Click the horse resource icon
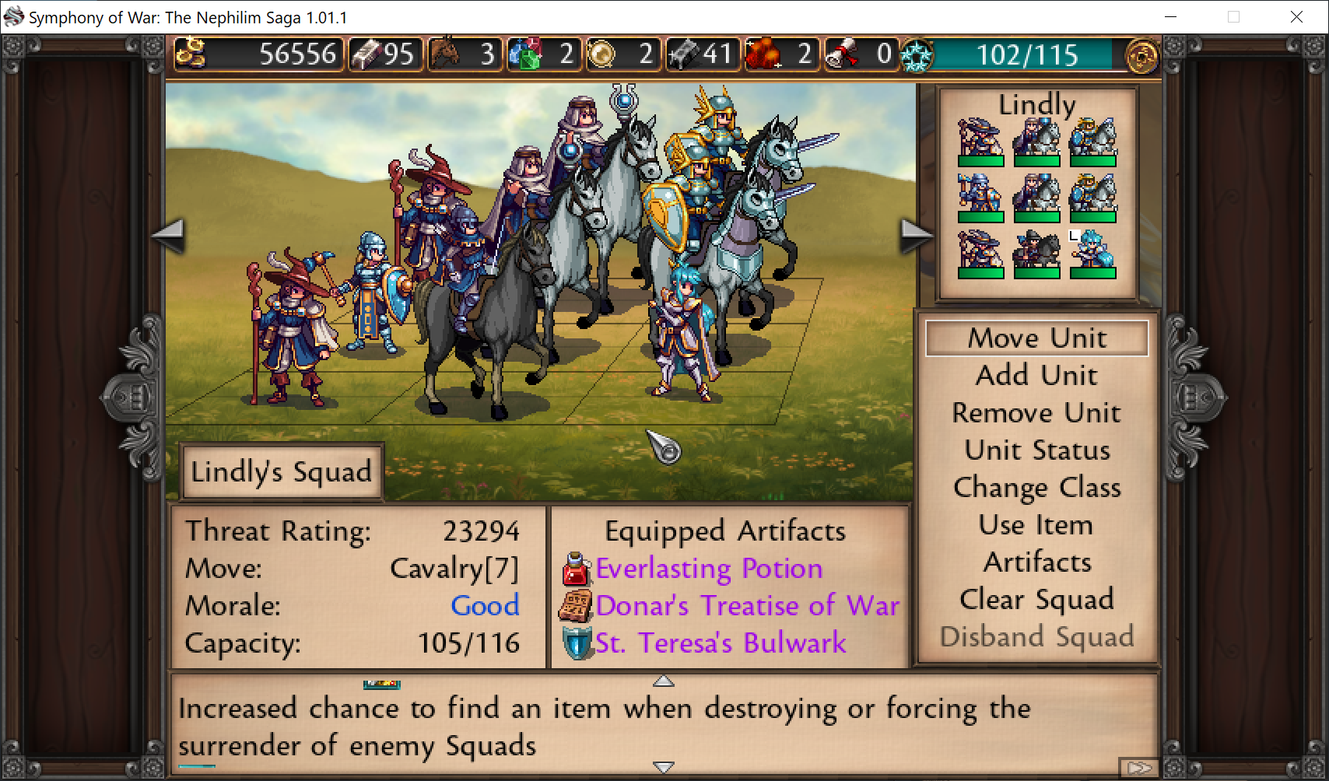This screenshot has width=1329, height=781. pyautogui.click(x=445, y=54)
